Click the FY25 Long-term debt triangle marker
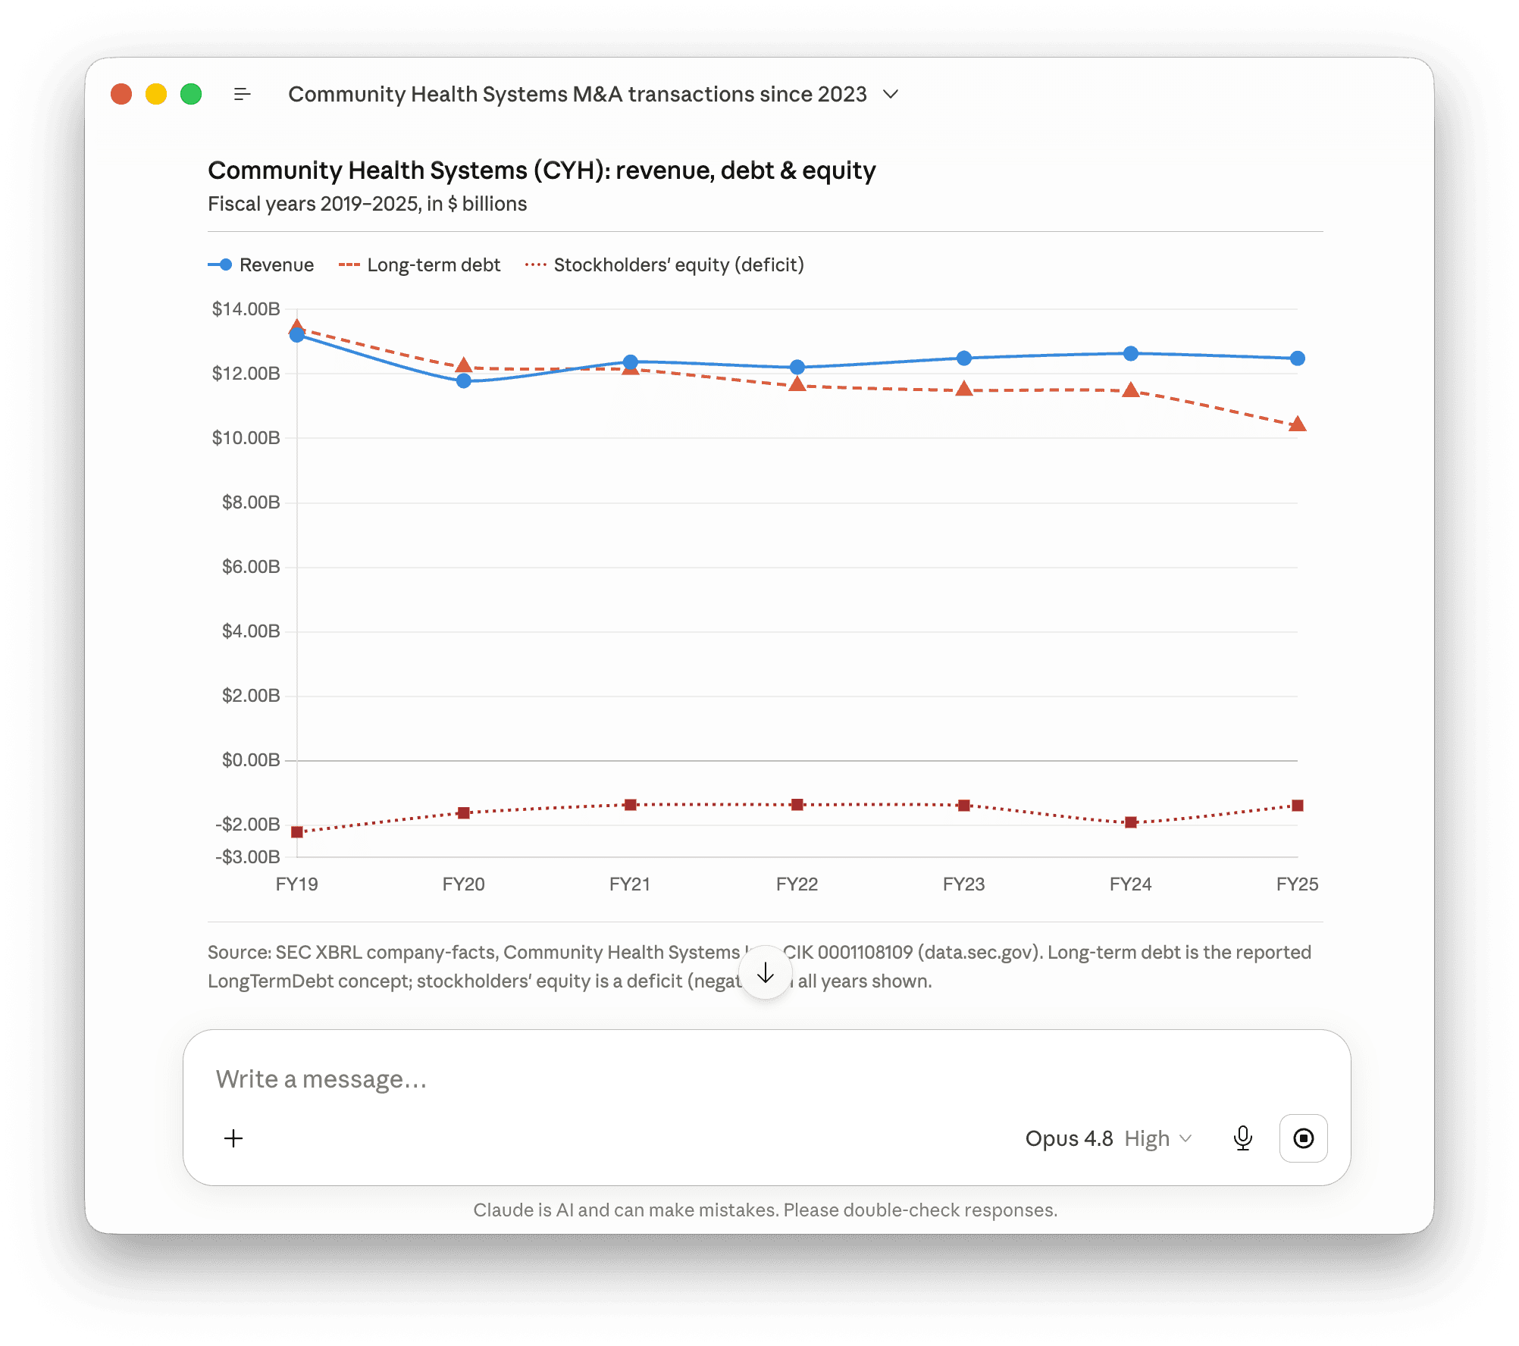The image size is (1519, 1346). pyautogui.click(x=1298, y=424)
